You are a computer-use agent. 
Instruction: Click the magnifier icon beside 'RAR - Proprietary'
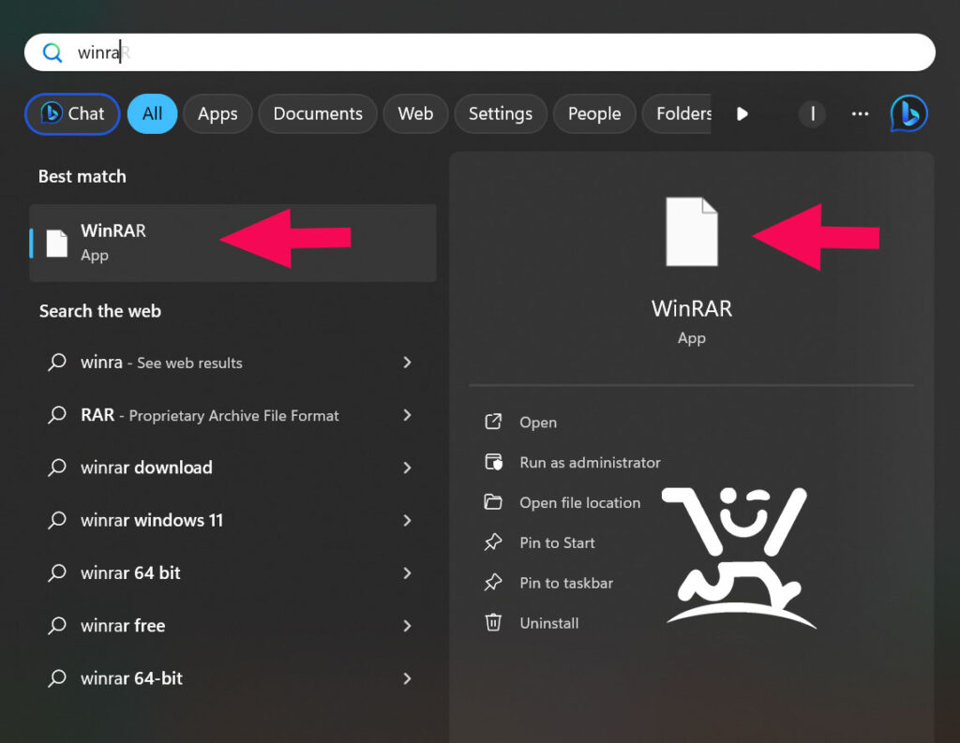57,415
